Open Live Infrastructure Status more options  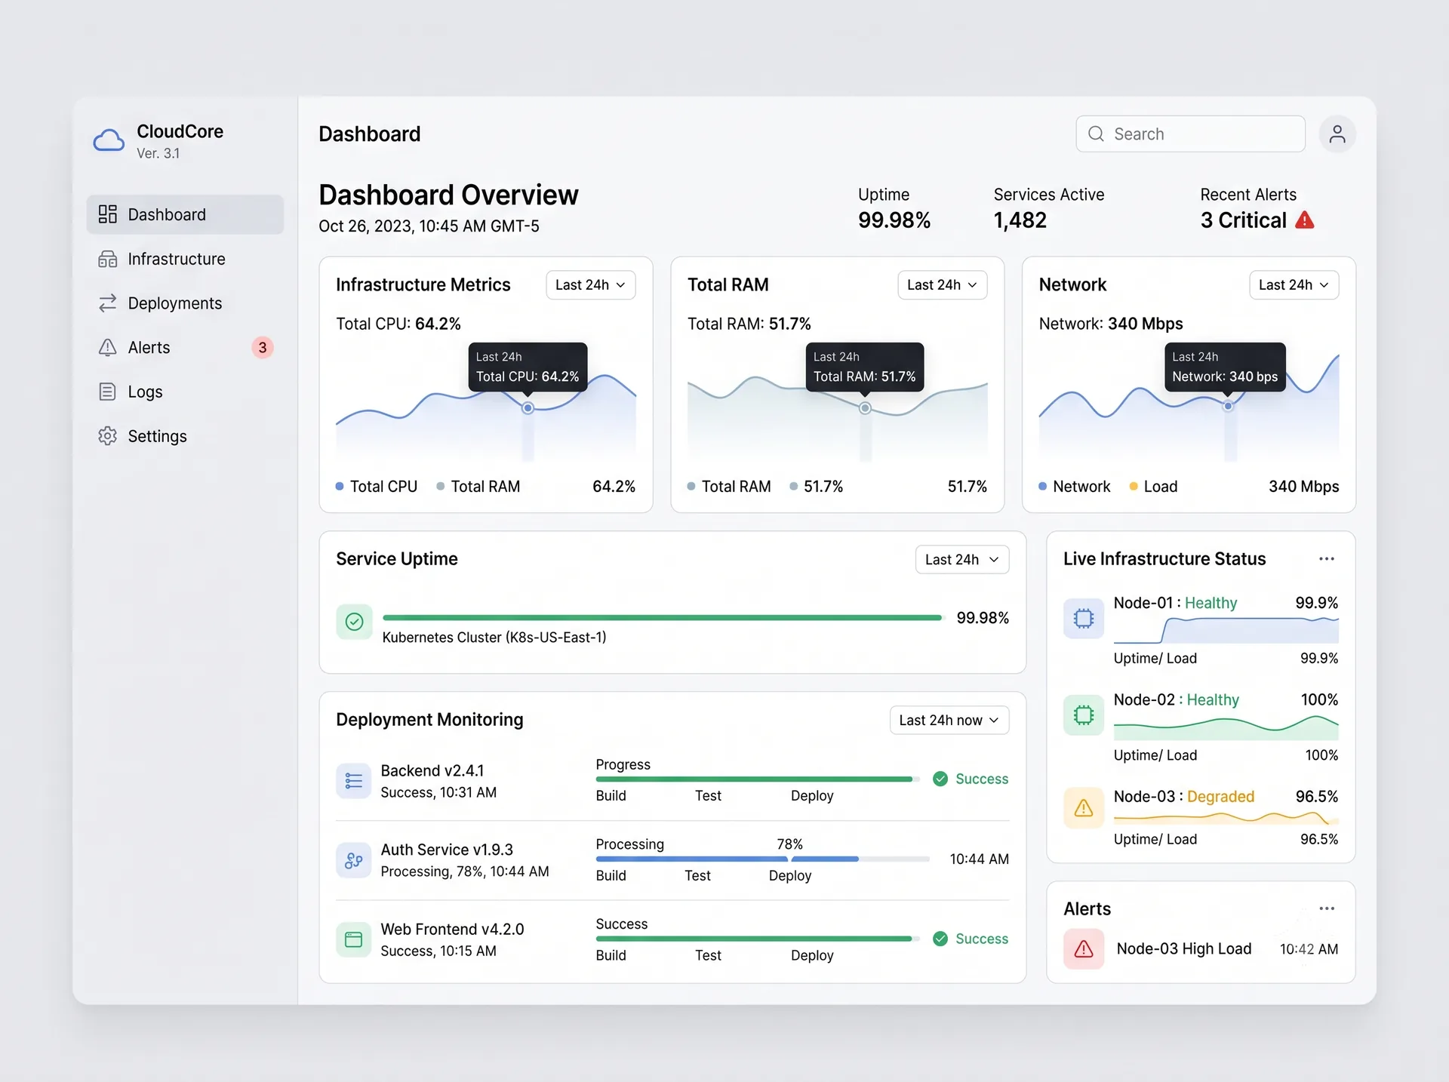[x=1327, y=559]
